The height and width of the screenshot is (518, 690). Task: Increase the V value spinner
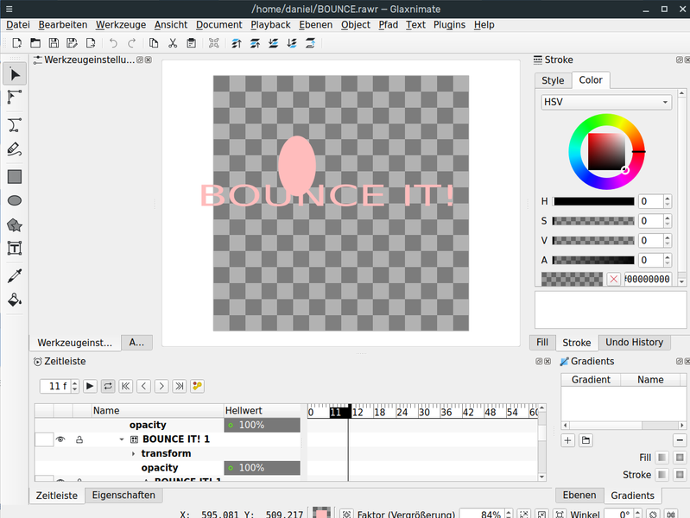click(x=668, y=237)
